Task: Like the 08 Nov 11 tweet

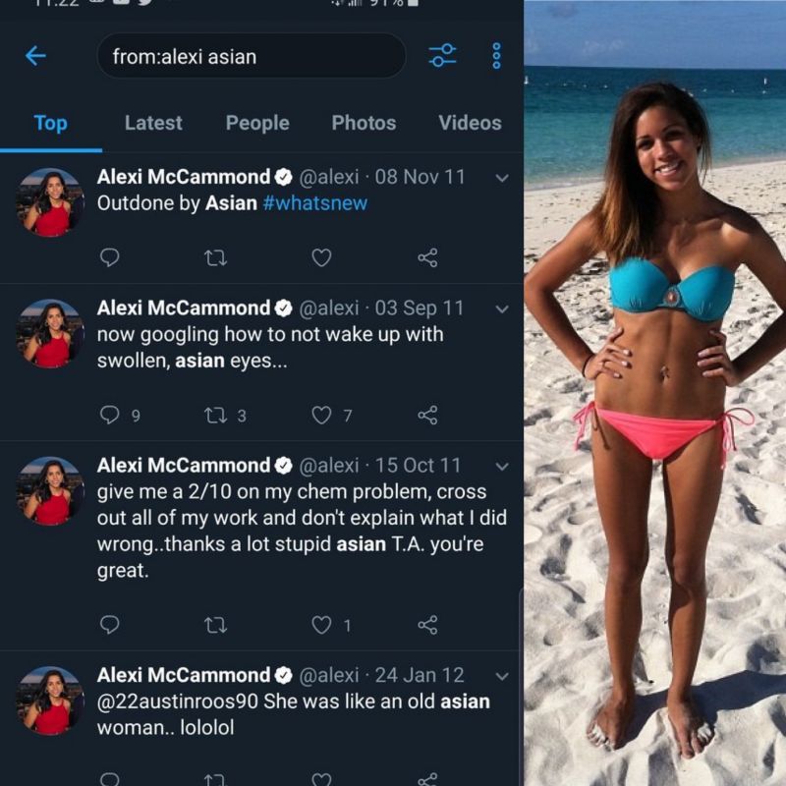Action: pyautogui.click(x=321, y=257)
